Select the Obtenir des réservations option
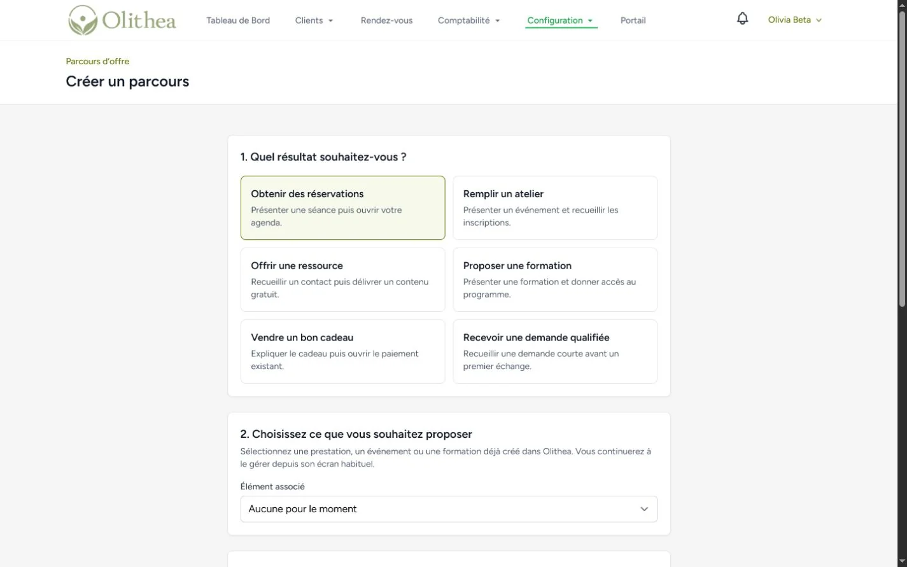Image resolution: width=907 pixels, height=567 pixels. click(342, 208)
